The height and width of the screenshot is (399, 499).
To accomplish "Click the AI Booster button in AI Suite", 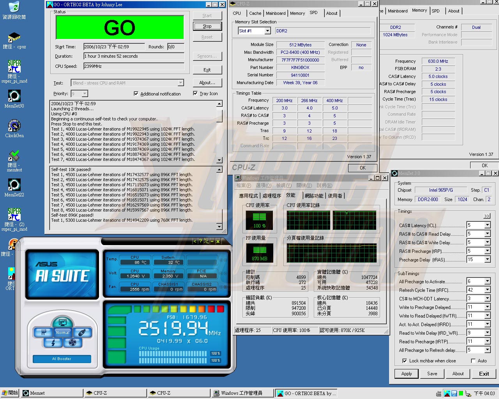I will pyautogui.click(x=62, y=359).
